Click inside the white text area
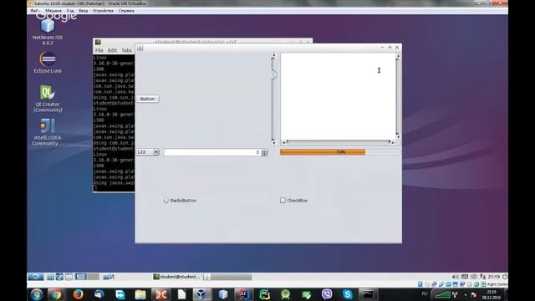The width and height of the screenshot is (535, 301). pyautogui.click(x=338, y=96)
